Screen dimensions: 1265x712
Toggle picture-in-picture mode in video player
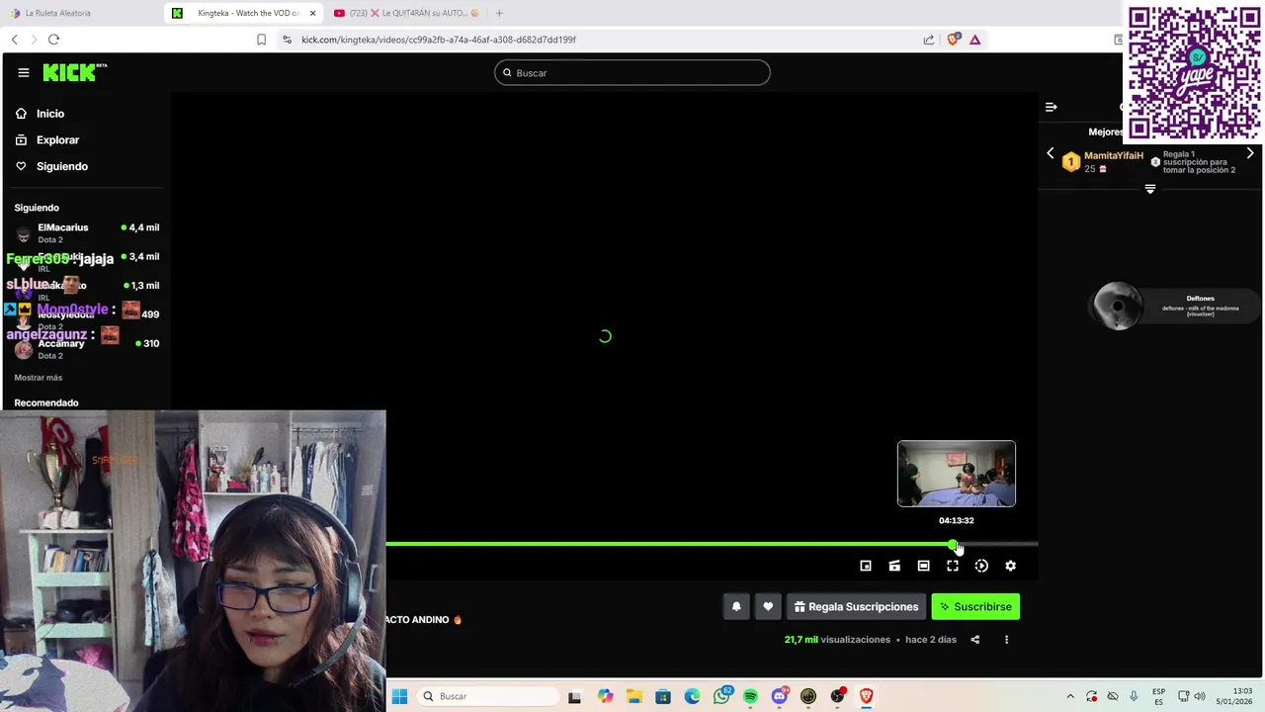point(866,566)
